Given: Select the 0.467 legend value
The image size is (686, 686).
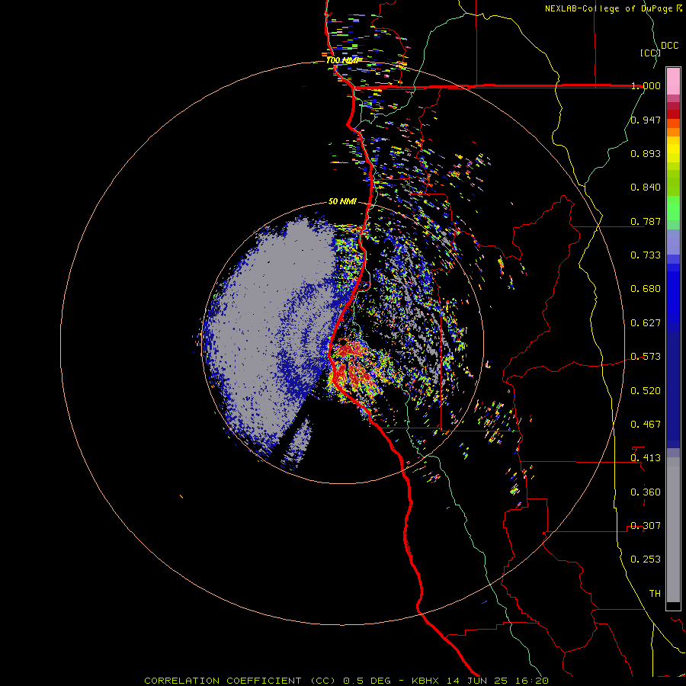Looking at the screenshot, I should coord(646,425).
